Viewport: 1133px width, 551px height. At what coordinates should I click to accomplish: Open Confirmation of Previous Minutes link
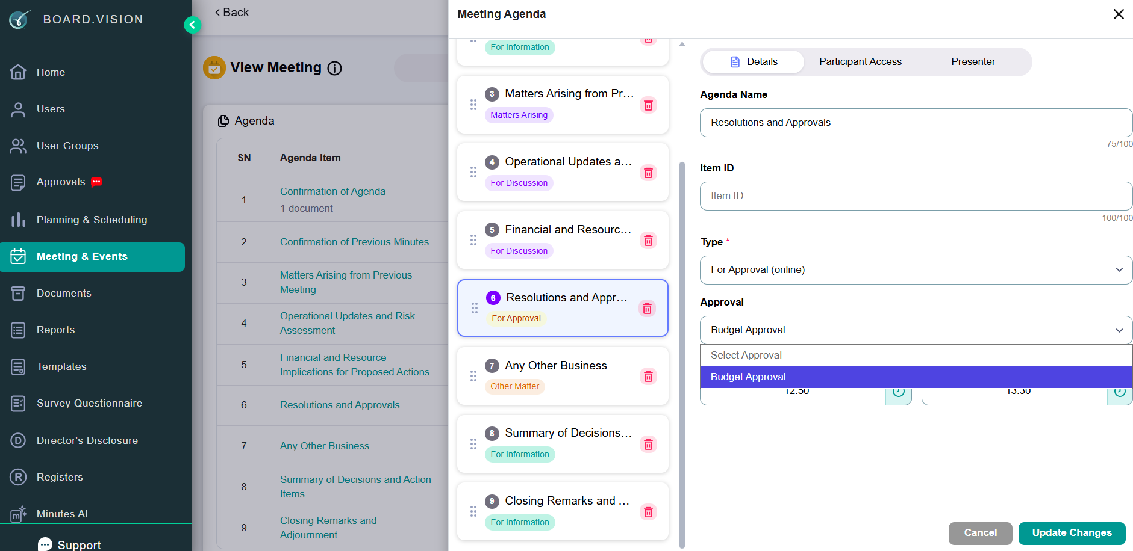(x=354, y=242)
